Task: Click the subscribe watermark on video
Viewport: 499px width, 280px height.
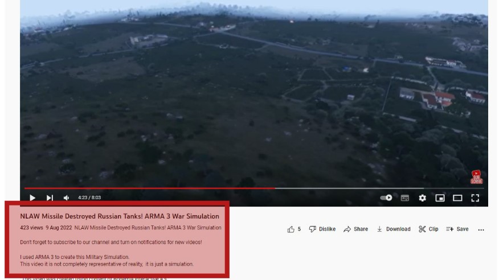Action: (476, 177)
